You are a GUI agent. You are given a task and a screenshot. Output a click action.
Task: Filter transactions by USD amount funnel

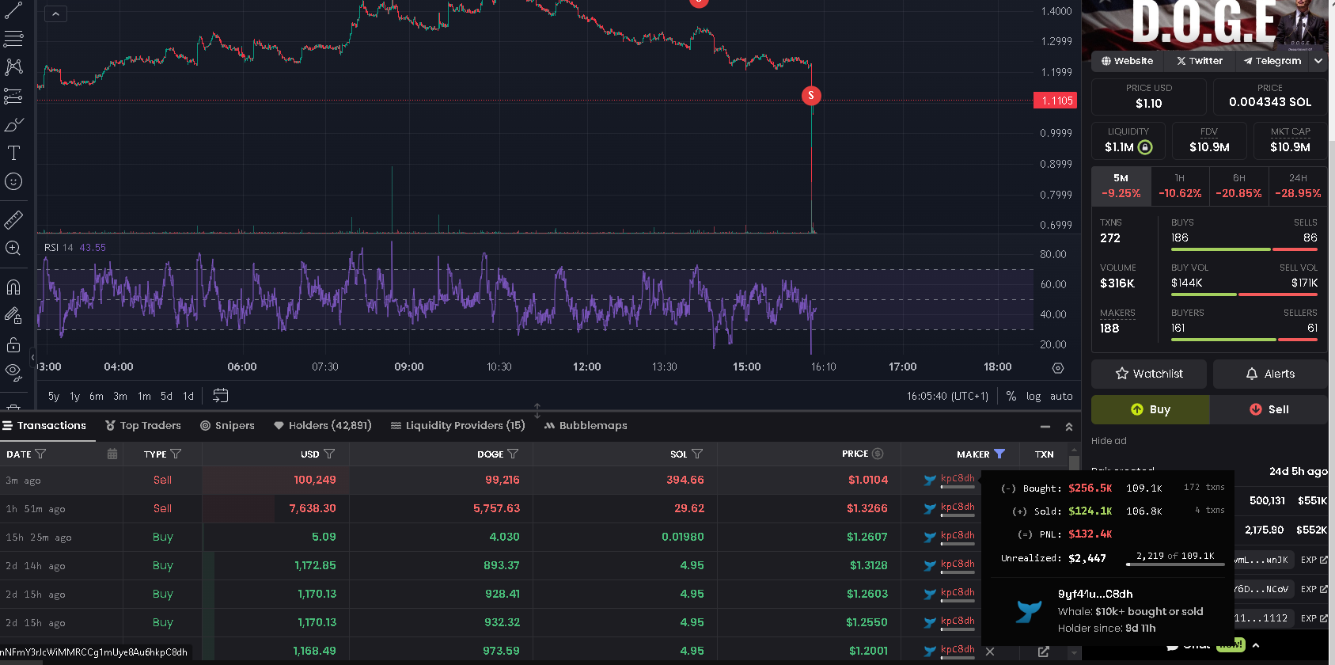coord(329,454)
